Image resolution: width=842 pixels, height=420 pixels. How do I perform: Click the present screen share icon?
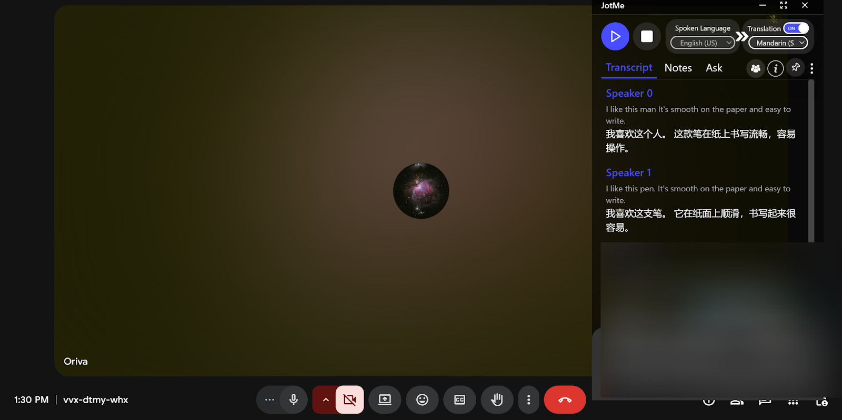385,399
